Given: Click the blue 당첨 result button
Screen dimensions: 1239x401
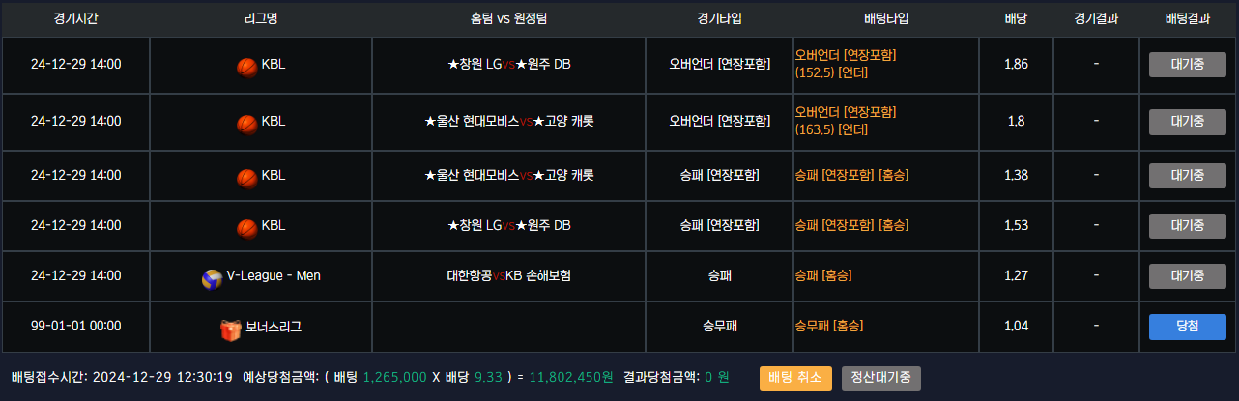Looking at the screenshot, I should pos(1187,327).
